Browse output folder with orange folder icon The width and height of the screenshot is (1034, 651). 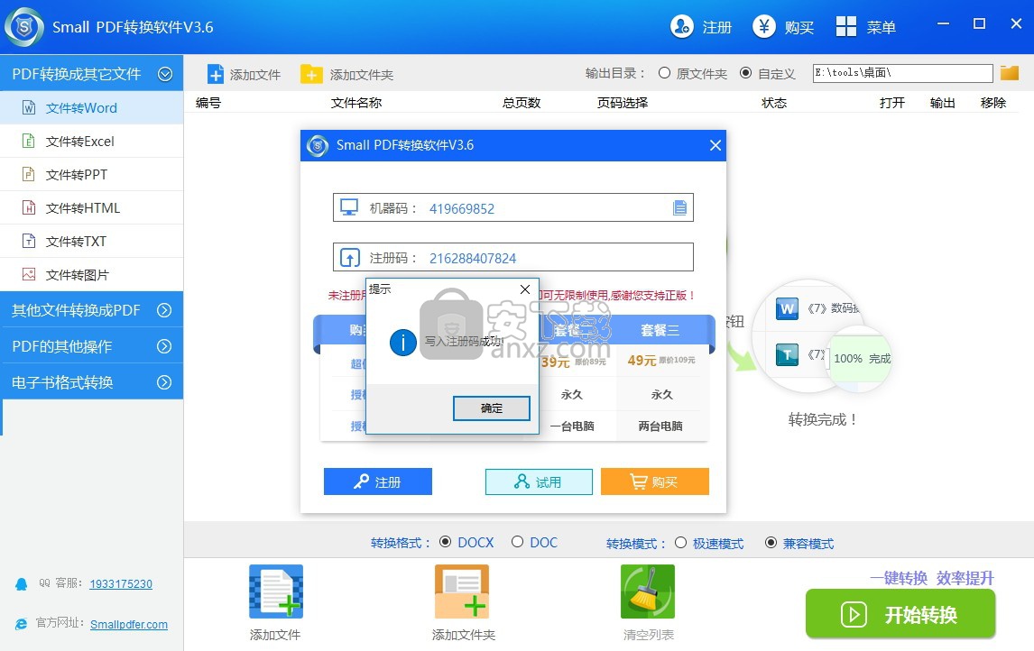point(1010,72)
